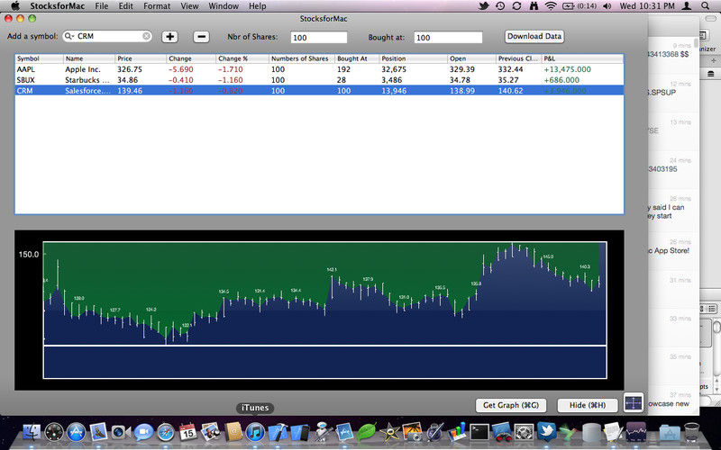The width and height of the screenshot is (721, 450).
Task: Open Trash in the dock
Action: pyautogui.click(x=691, y=433)
